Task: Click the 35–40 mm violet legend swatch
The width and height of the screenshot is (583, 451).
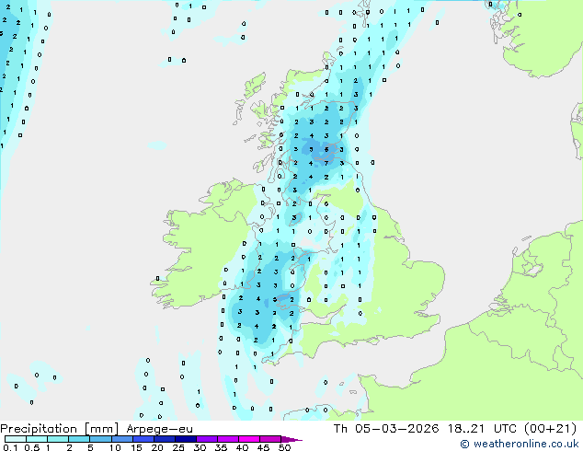Action: pyautogui.click(x=228, y=439)
